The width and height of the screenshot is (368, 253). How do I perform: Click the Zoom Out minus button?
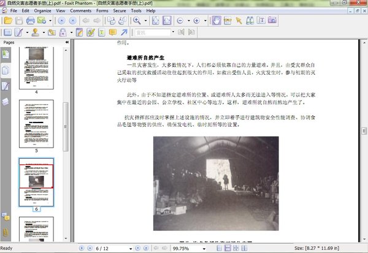coord(180,21)
